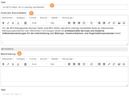Apply text color in the Inhalt editor
Screen dimensions: 129x98
coord(18,23)
